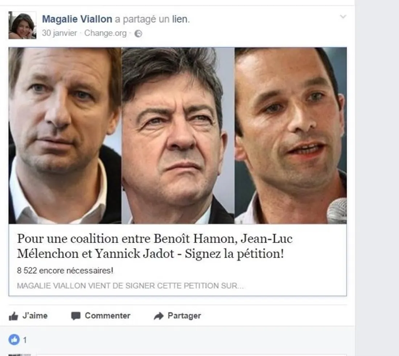
Task: View who liked via count 1
Action: [x=25, y=340]
